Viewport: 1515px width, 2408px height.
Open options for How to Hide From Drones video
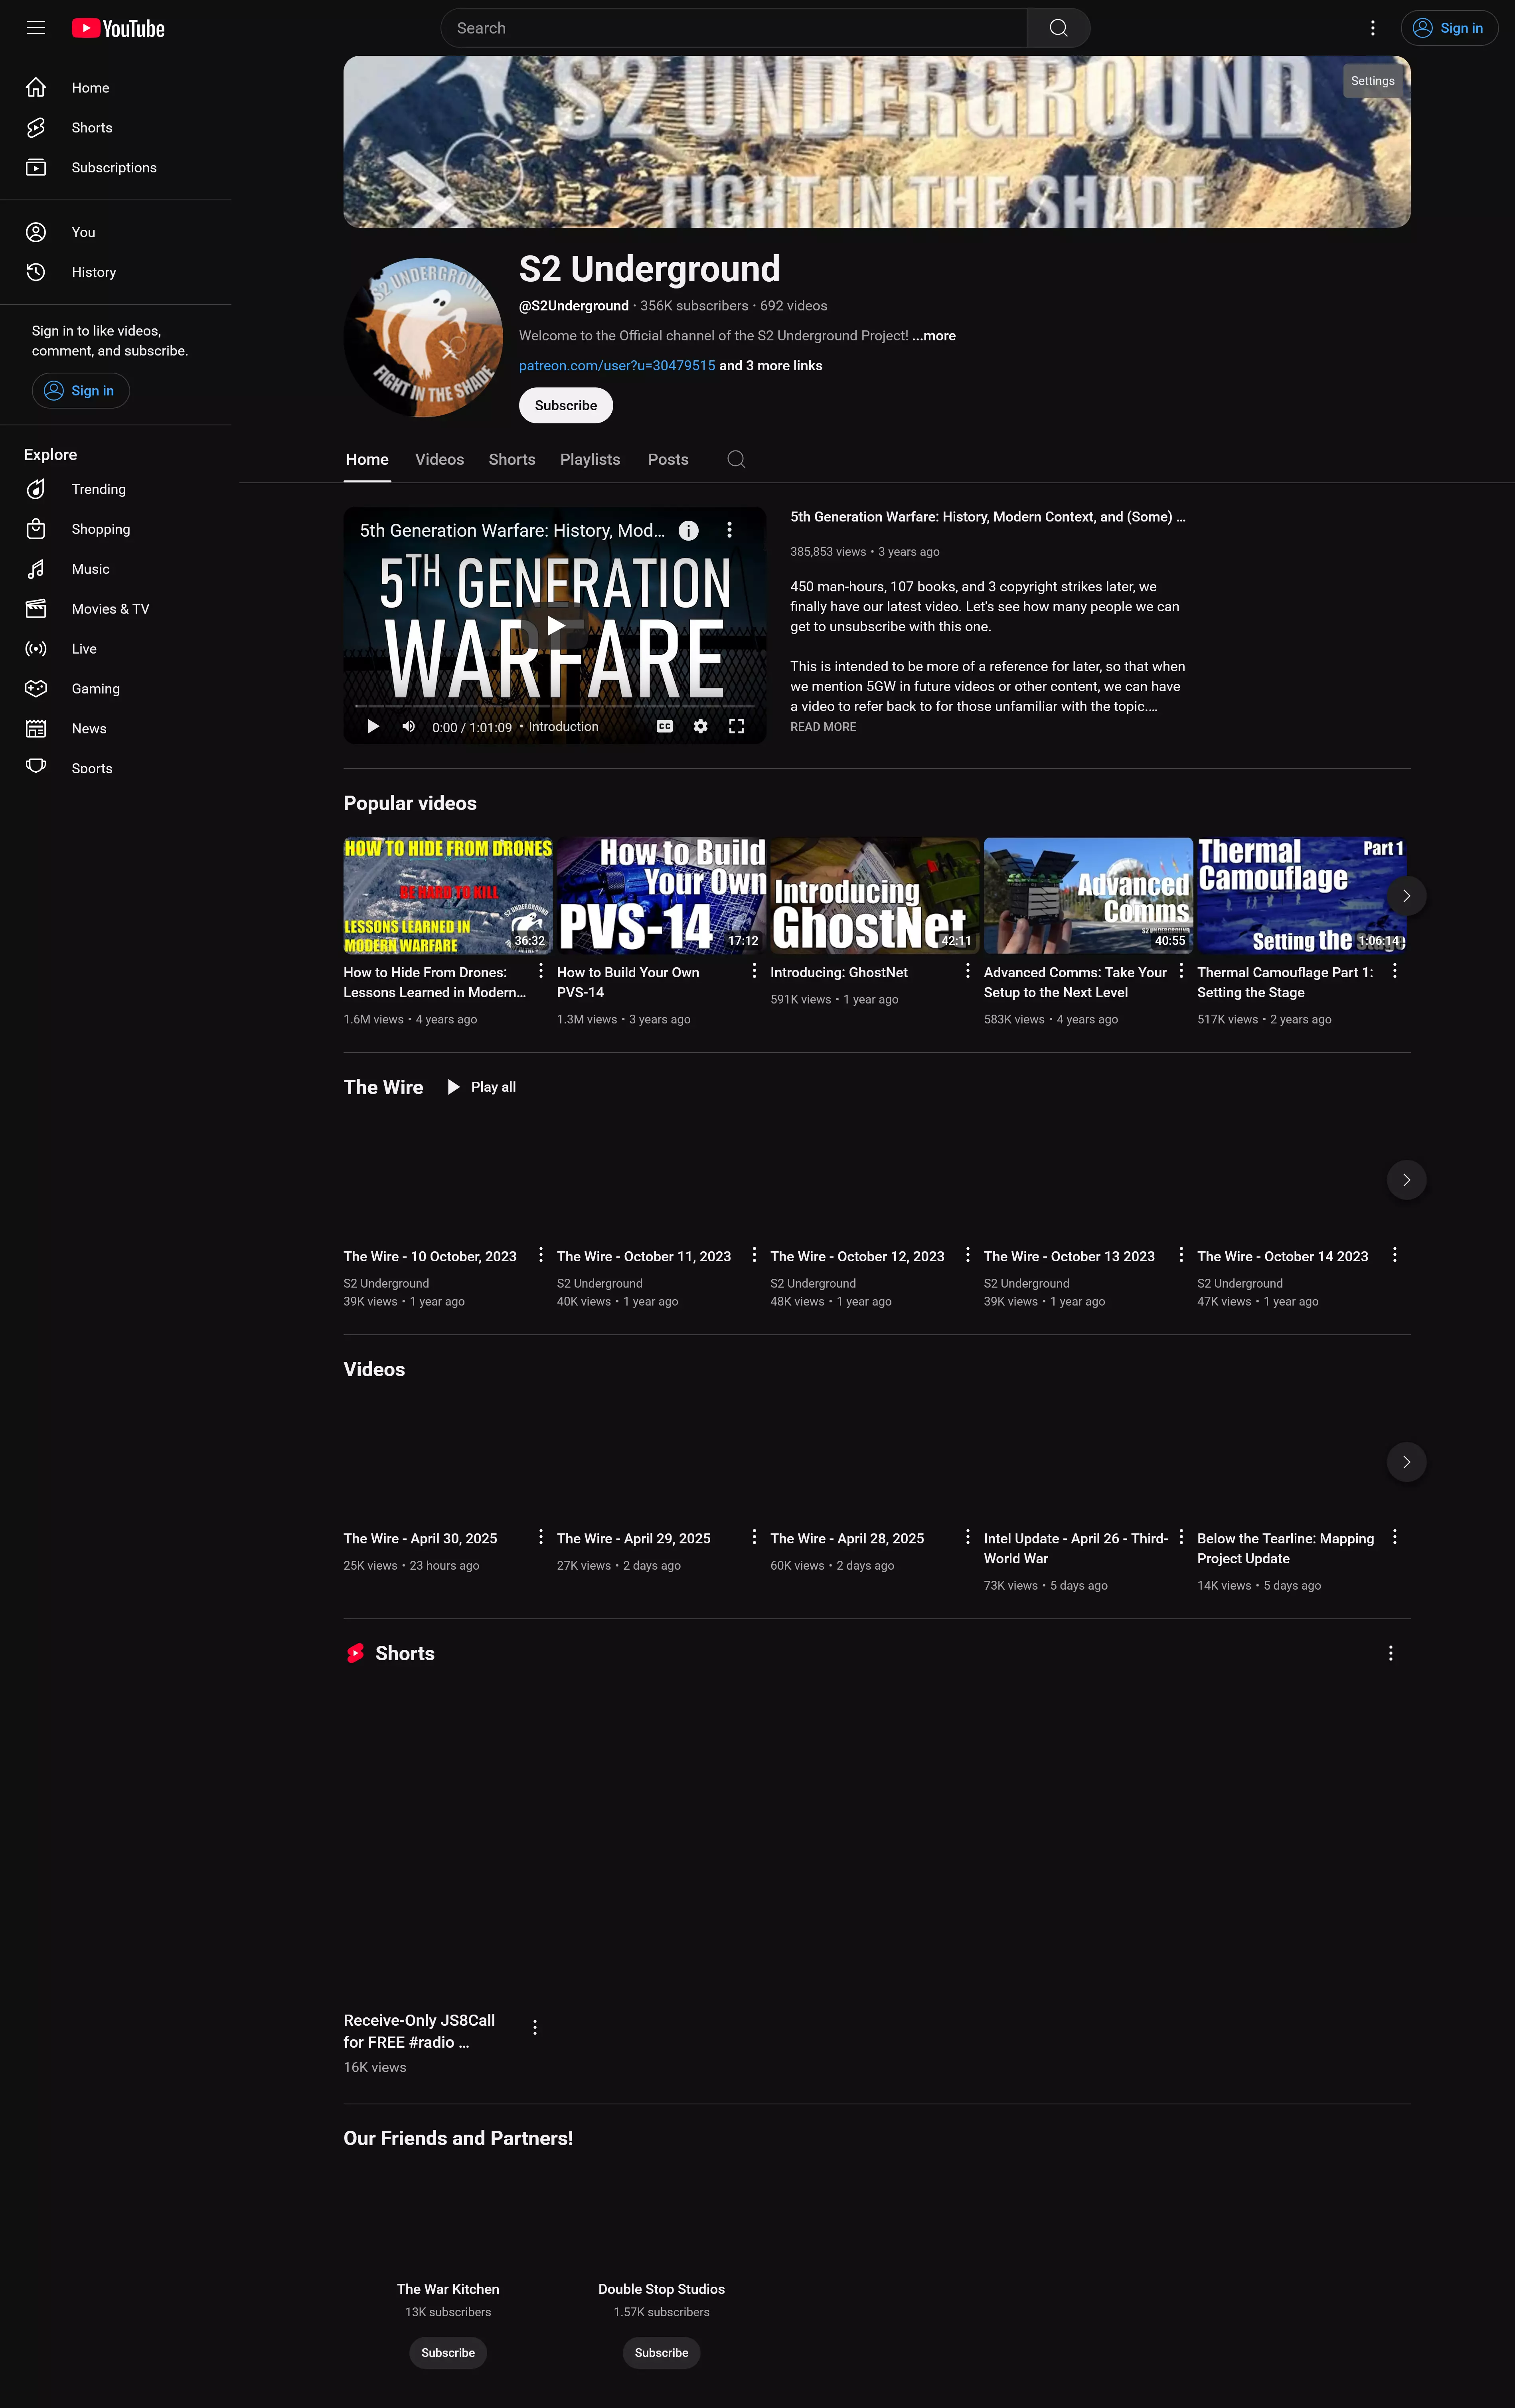[x=541, y=971]
